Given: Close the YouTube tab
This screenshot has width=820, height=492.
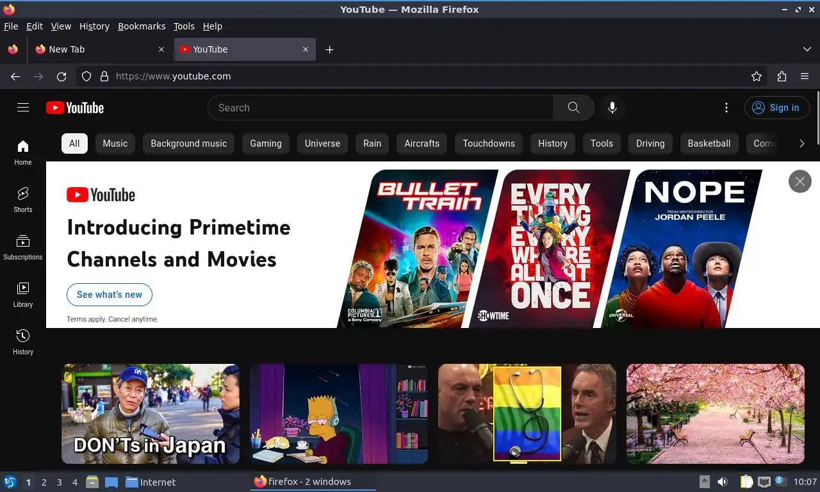Looking at the screenshot, I should (x=306, y=49).
